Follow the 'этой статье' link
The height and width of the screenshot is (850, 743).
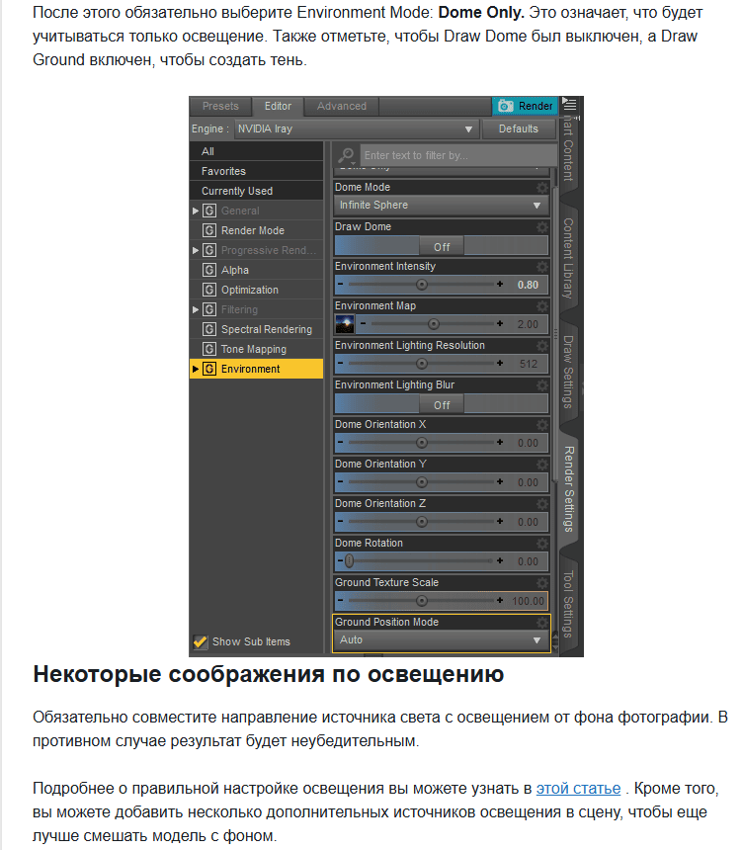click(x=578, y=788)
